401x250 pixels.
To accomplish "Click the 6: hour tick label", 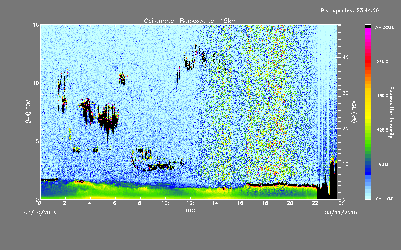I will pyautogui.click(x=115, y=203).
